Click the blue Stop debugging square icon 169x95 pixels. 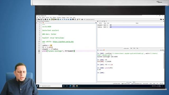[71, 19]
